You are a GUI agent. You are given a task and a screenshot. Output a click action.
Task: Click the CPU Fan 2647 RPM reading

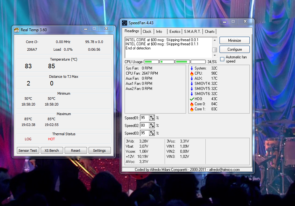[x=142, y=73]
